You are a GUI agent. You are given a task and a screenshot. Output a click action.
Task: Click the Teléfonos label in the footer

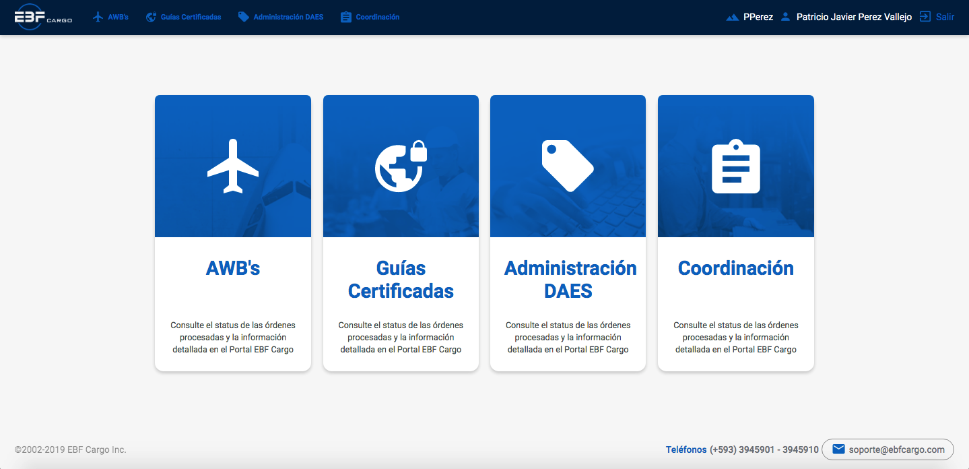tap(686, 449)
